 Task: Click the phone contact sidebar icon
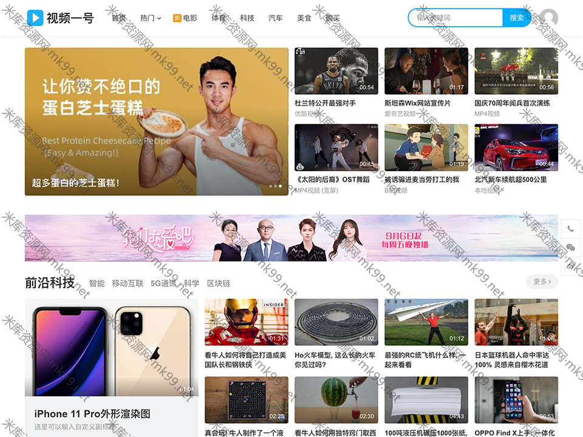(x=571, y=229)
